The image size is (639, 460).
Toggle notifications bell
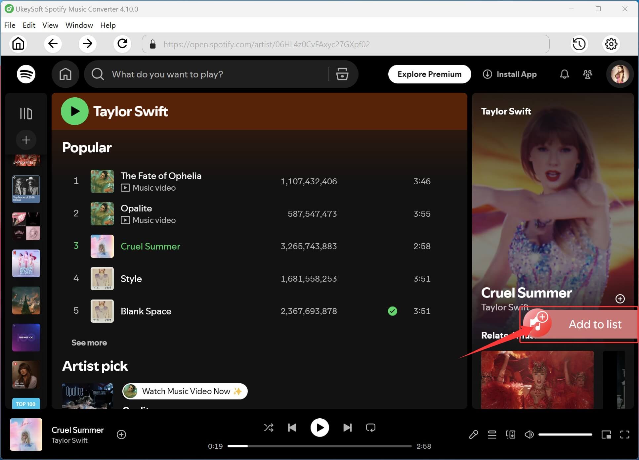click(564, 74)
